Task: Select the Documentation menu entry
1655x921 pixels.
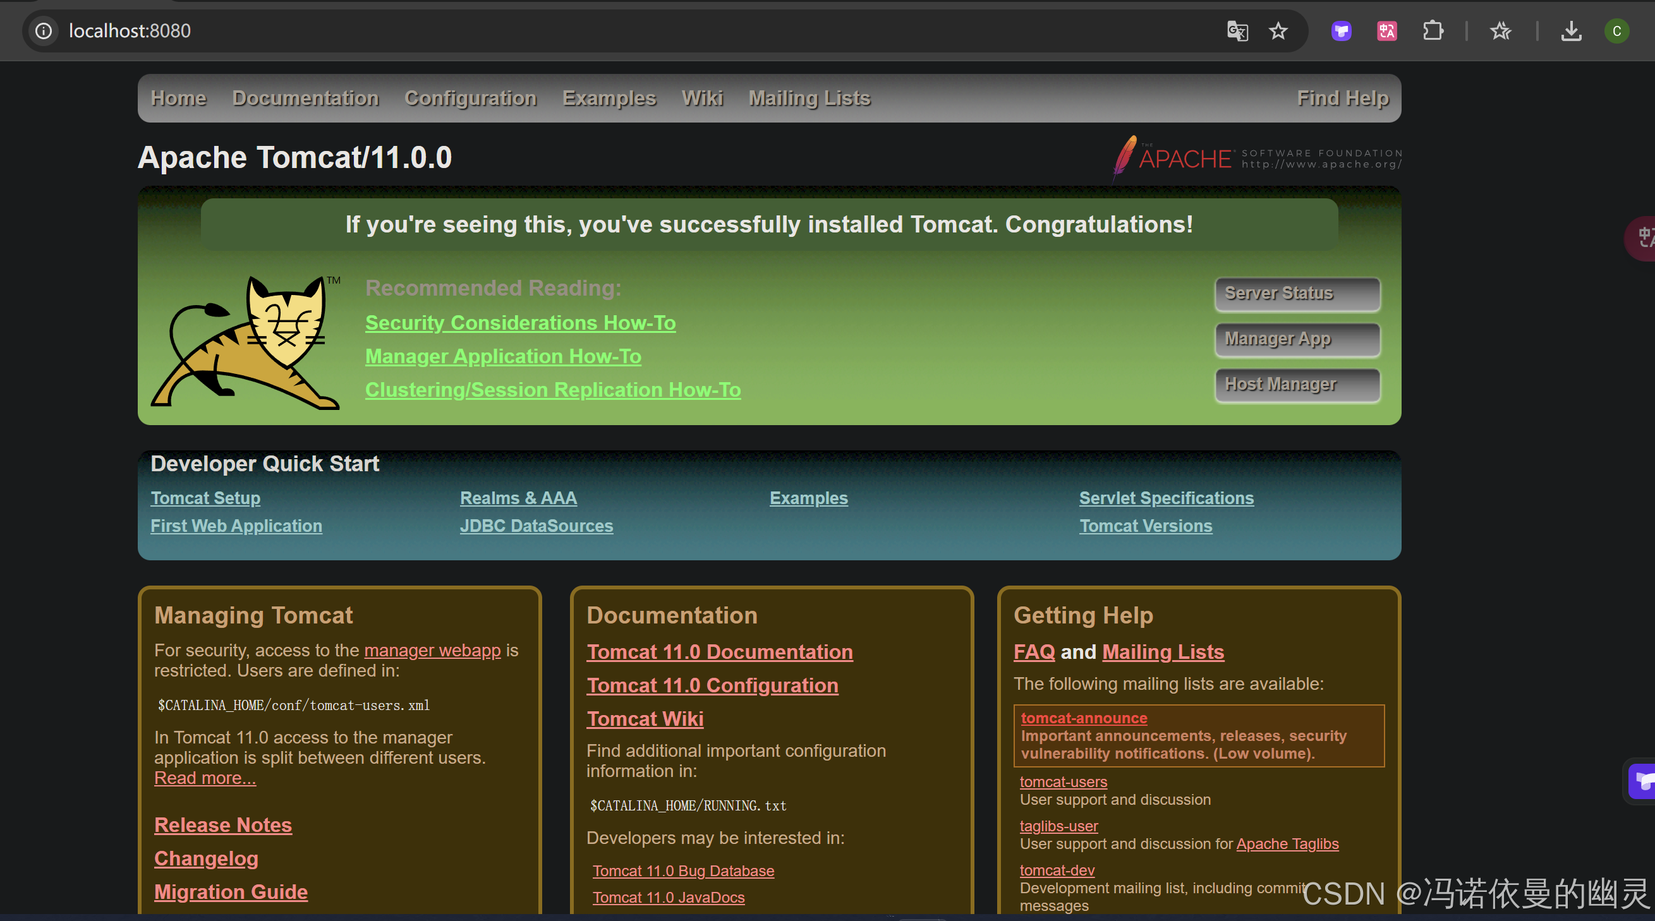Action: [306, 98]
